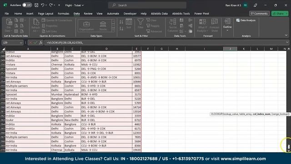Viewport: 291px width, 164px height.
Task: Click the Reapply filter button
Action: (x=153, y=26)
